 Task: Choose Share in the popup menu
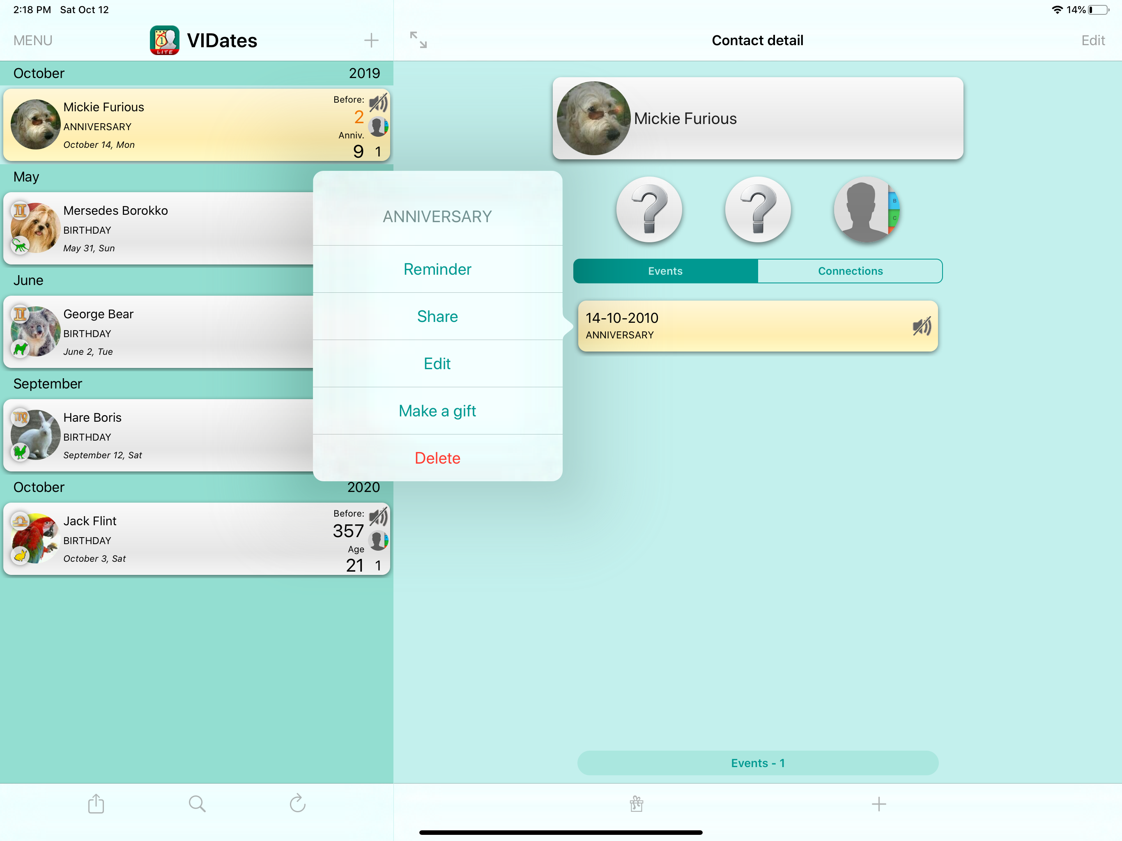437,317
